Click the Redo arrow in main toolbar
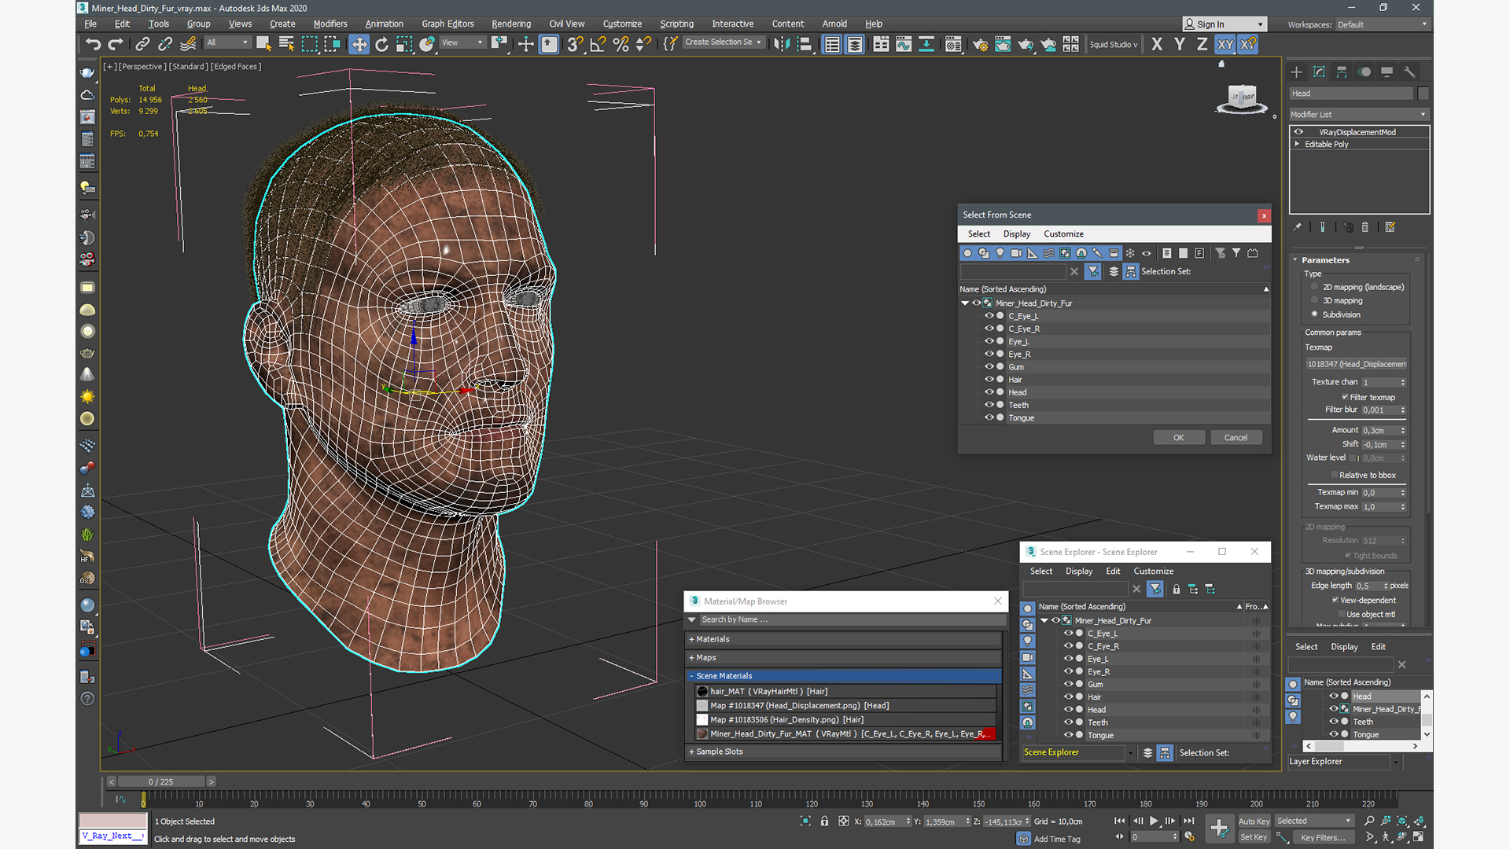The image size is (1510, 849). click(x=116, y=44)
